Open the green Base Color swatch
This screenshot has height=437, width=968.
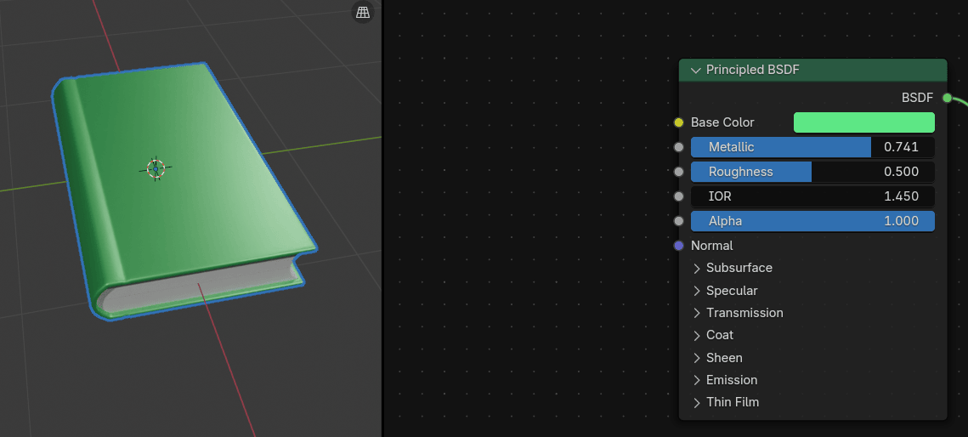pyautogui.click(x=863, y=122)
